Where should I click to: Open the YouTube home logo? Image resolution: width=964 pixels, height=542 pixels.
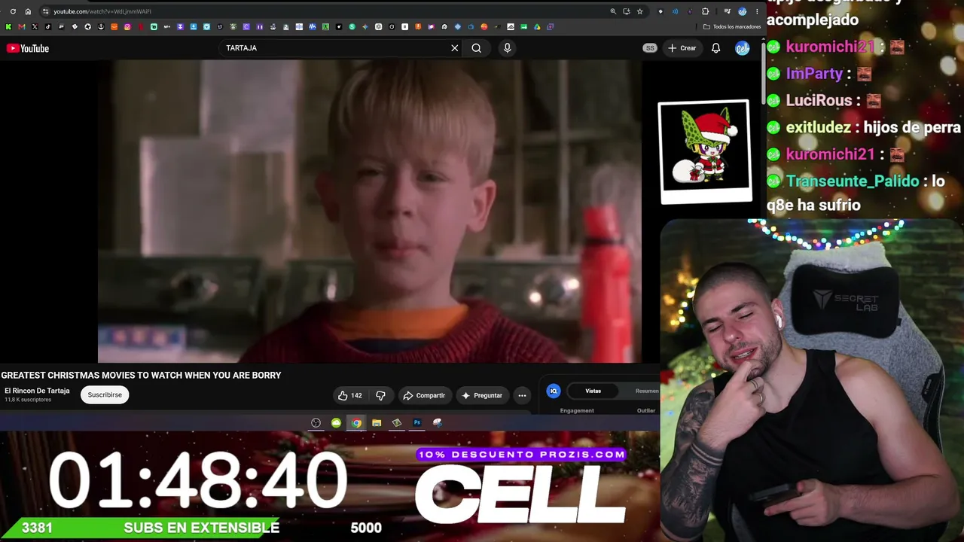coord(28,48)
